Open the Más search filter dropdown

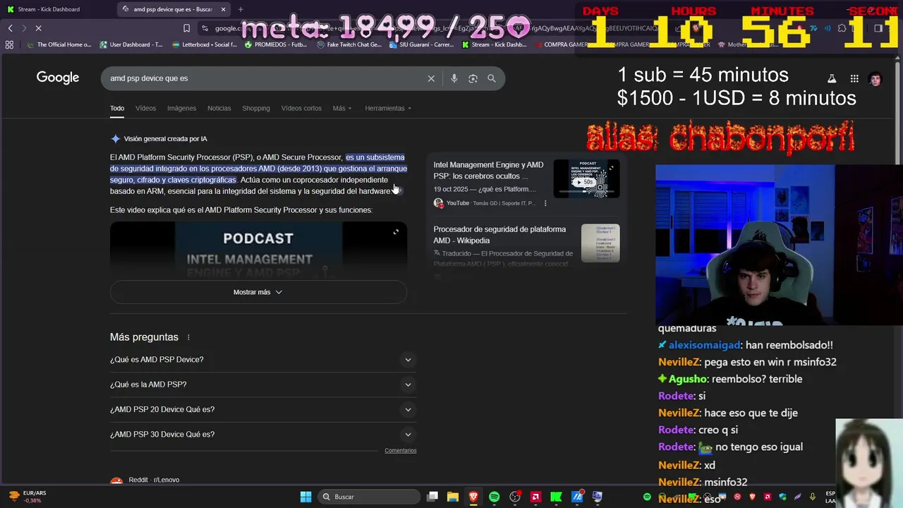[x=342, y=108]
